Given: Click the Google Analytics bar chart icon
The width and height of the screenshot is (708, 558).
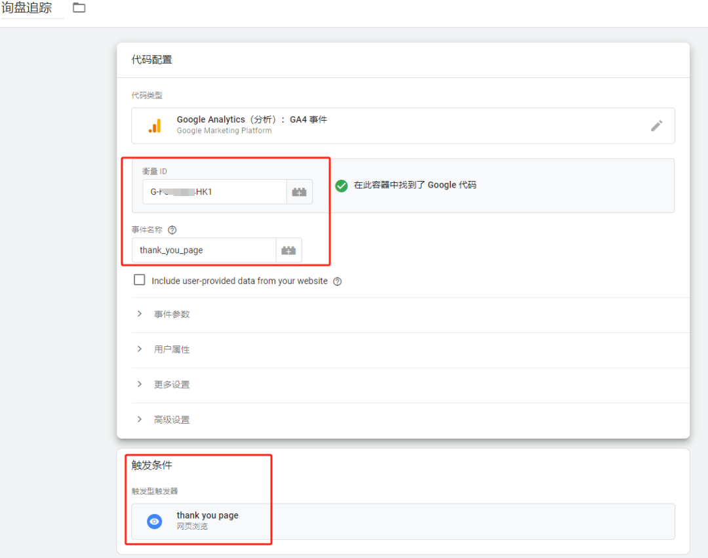Looking at the screenshot, I should (x=155, y=126).
